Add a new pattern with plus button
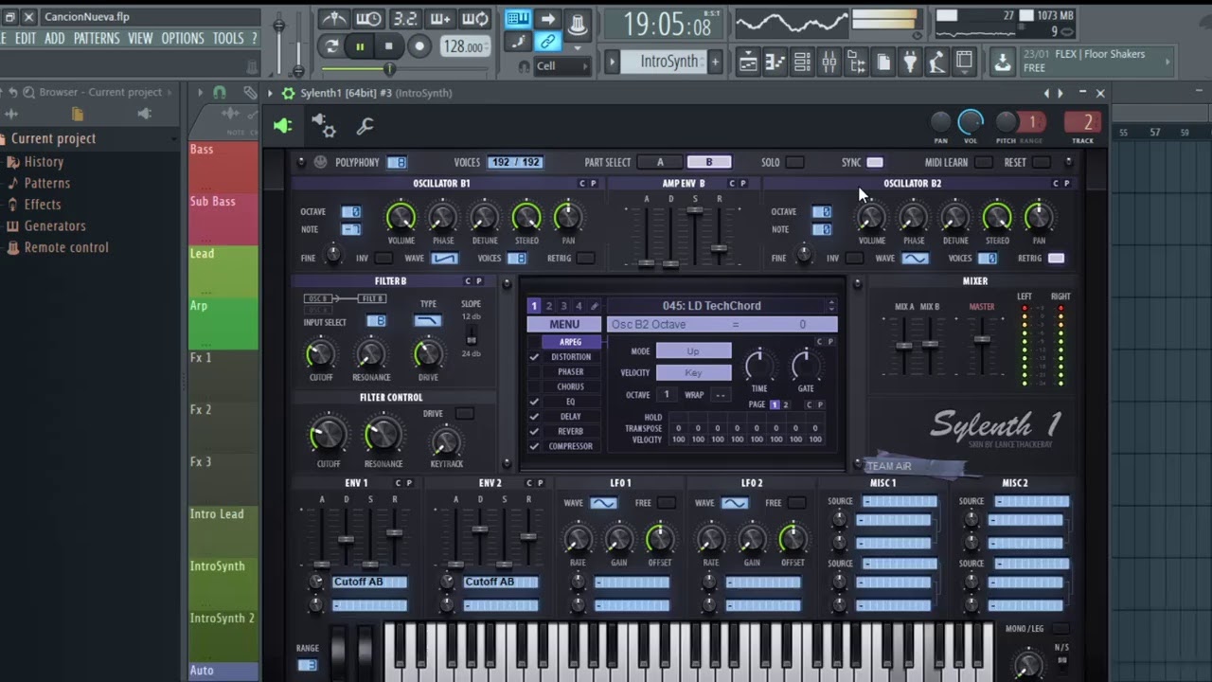 [715, 62]
